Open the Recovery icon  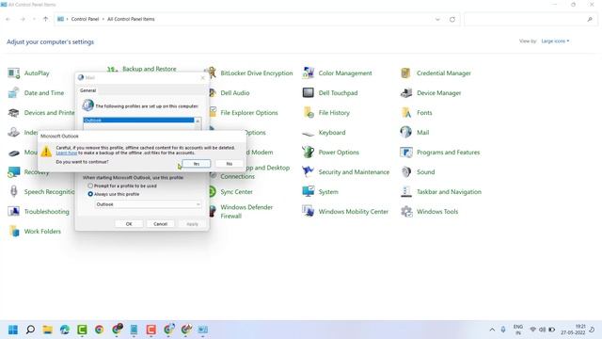point(14,171)
